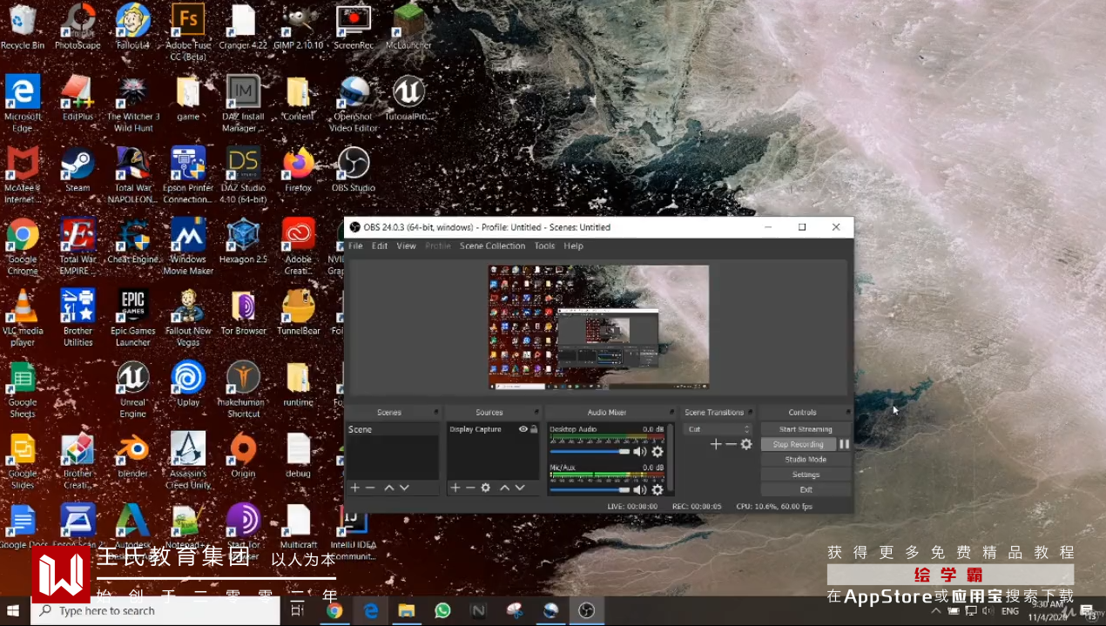Open Edit menu in OBS
1106x626 pixels.
(x=380, y=246)
